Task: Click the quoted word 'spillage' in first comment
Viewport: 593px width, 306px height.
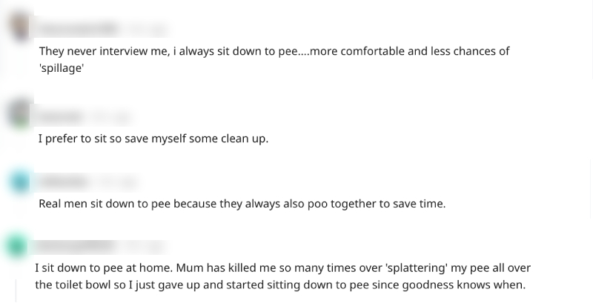Action: 62,68
